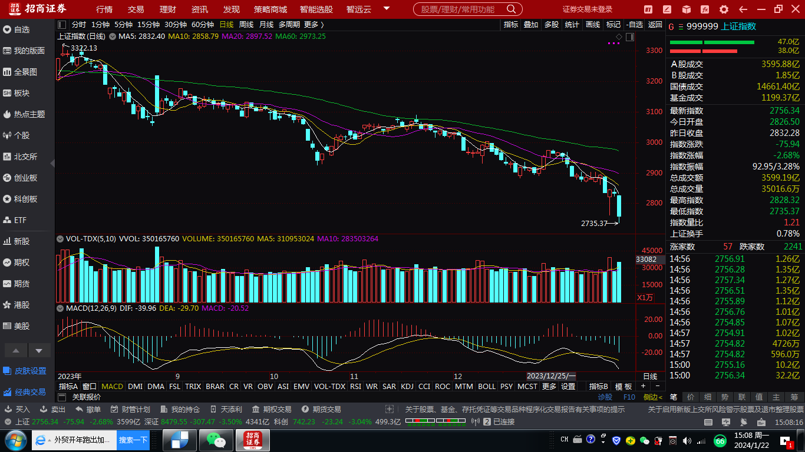The image size is (805, 452).
Task: Toggle 叠加 overlay on chart
Action: [x=531, y=25]
